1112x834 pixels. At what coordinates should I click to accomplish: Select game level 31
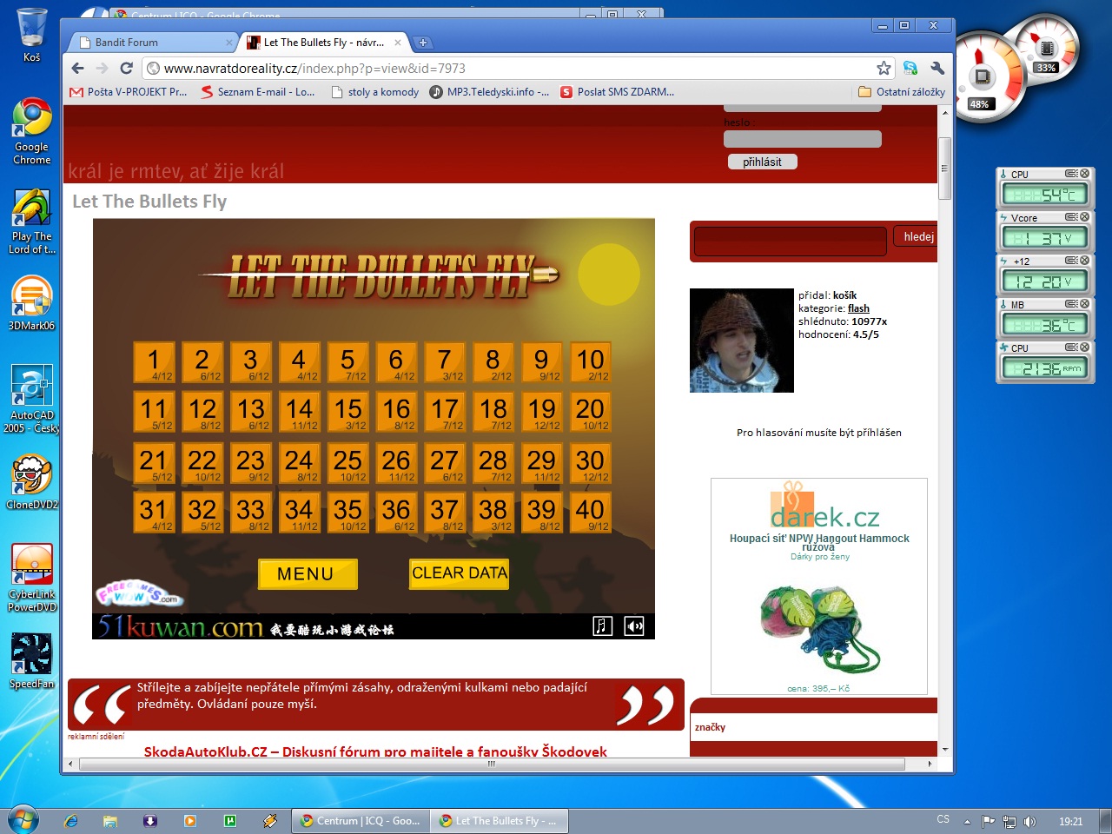click(x=154, y=513)
